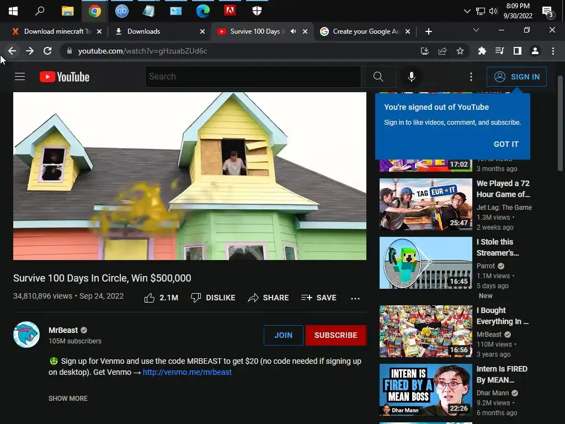Image resolution: width=565 pixels, height=424 pixels.
Task: Search with your voice microphone
Action: (412, 77)
